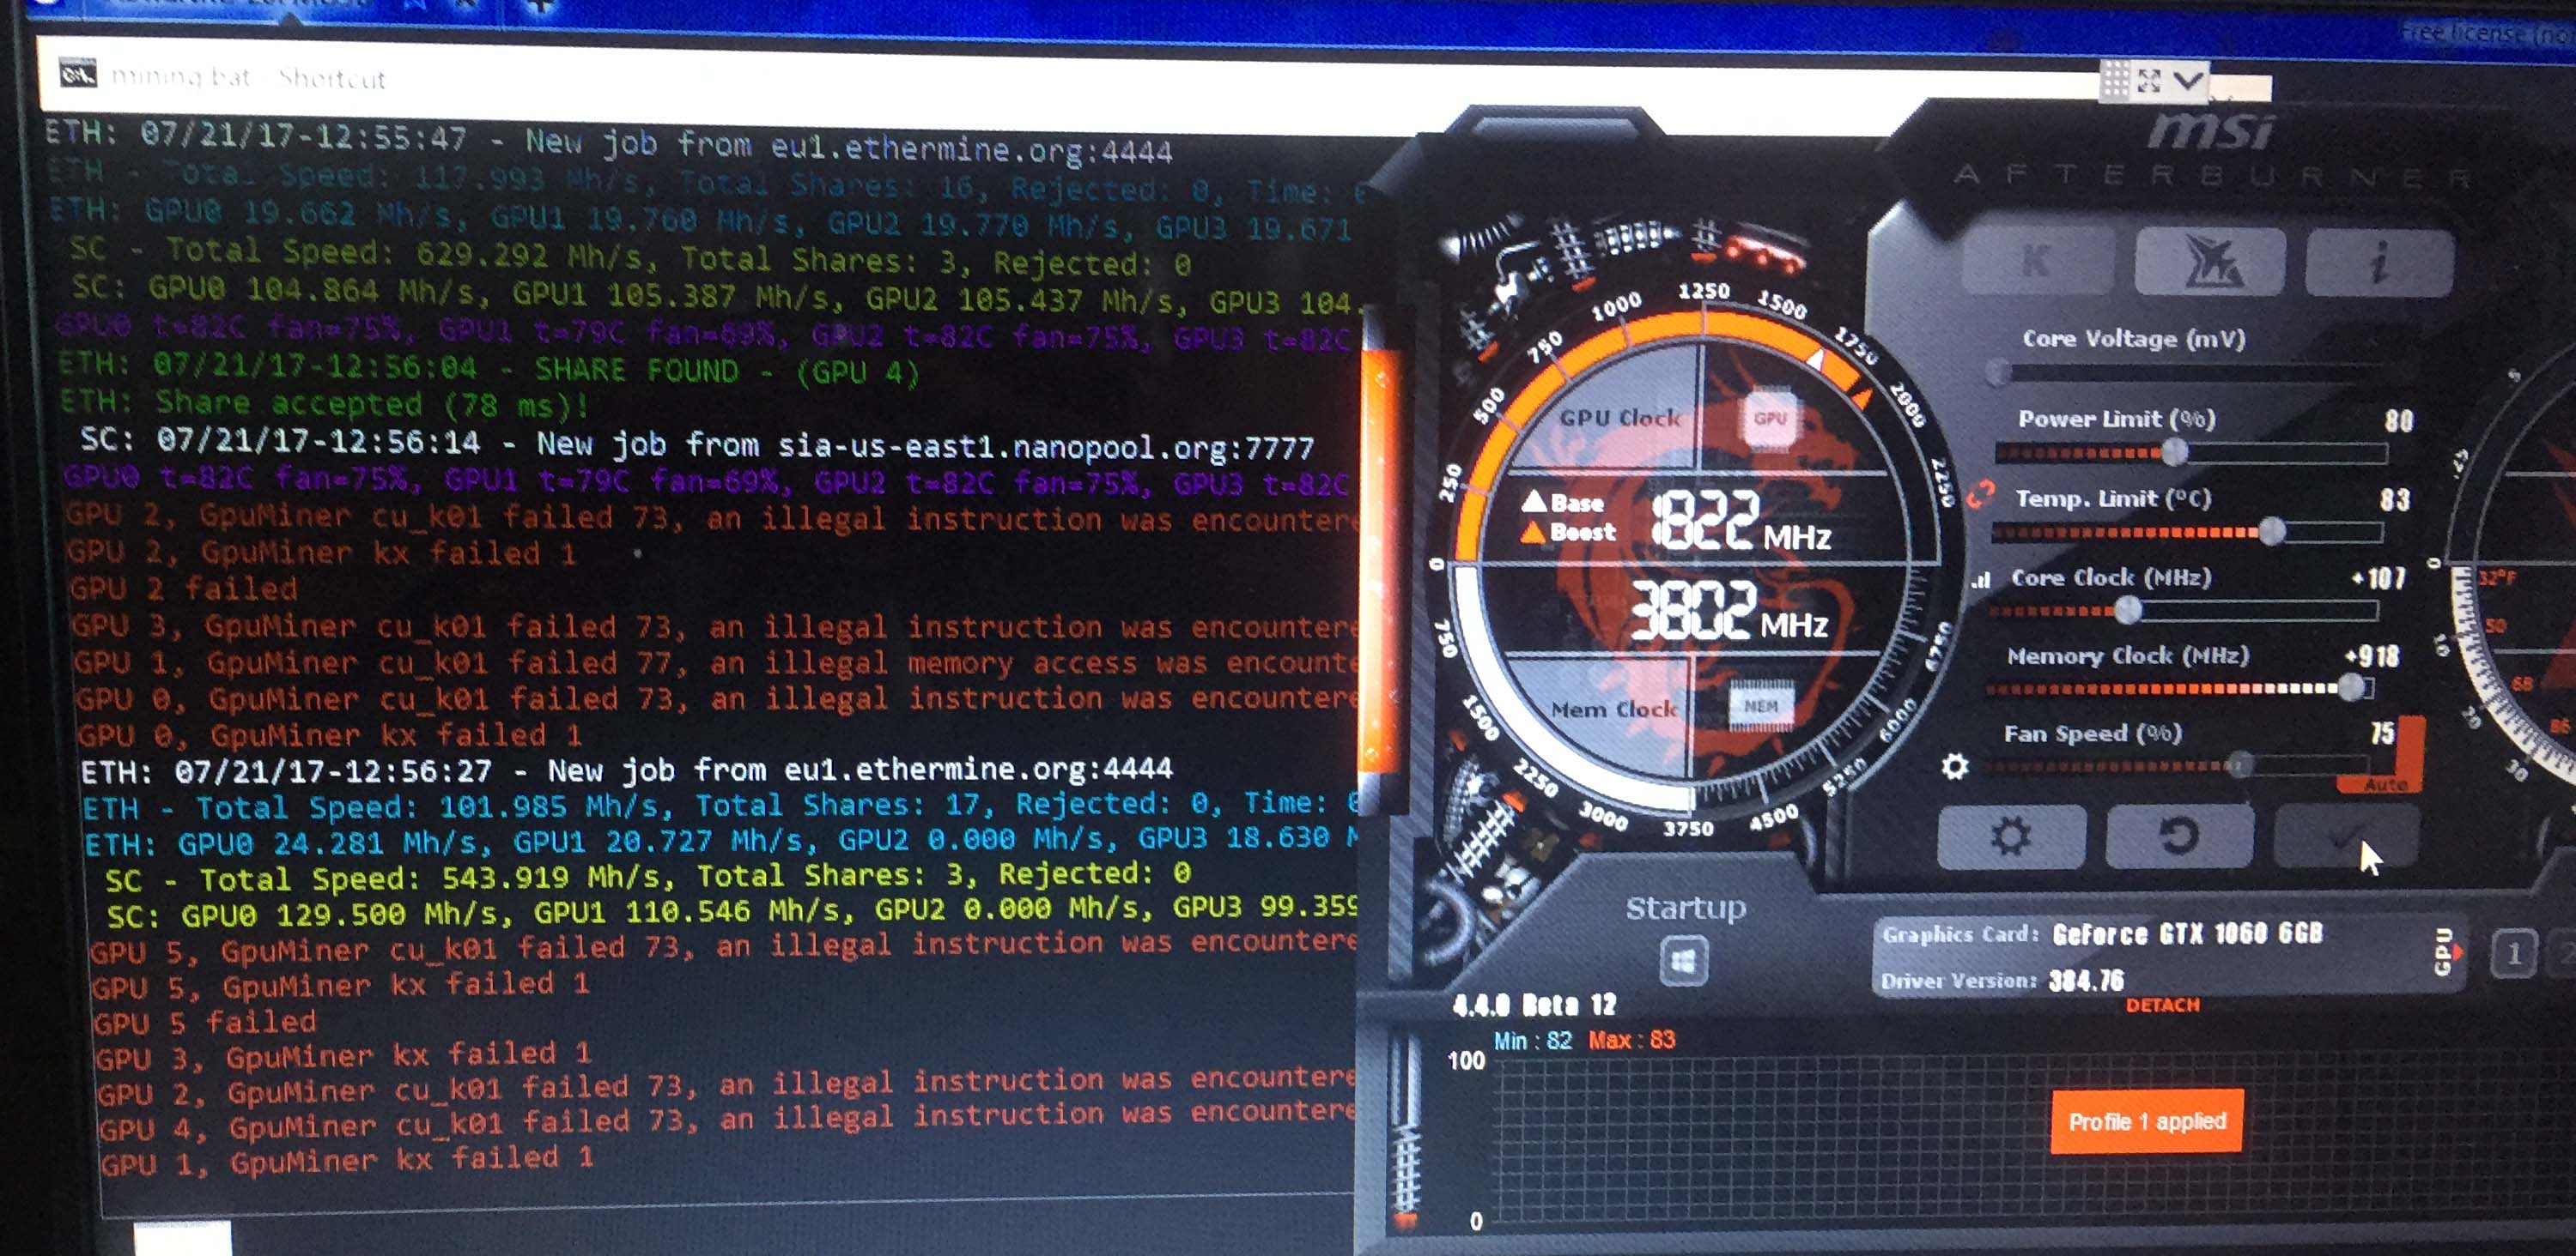Adjust the Core Clock slider handle
The width and height of the screenshot is (2576, 1256).
(x=2128, y=608)
